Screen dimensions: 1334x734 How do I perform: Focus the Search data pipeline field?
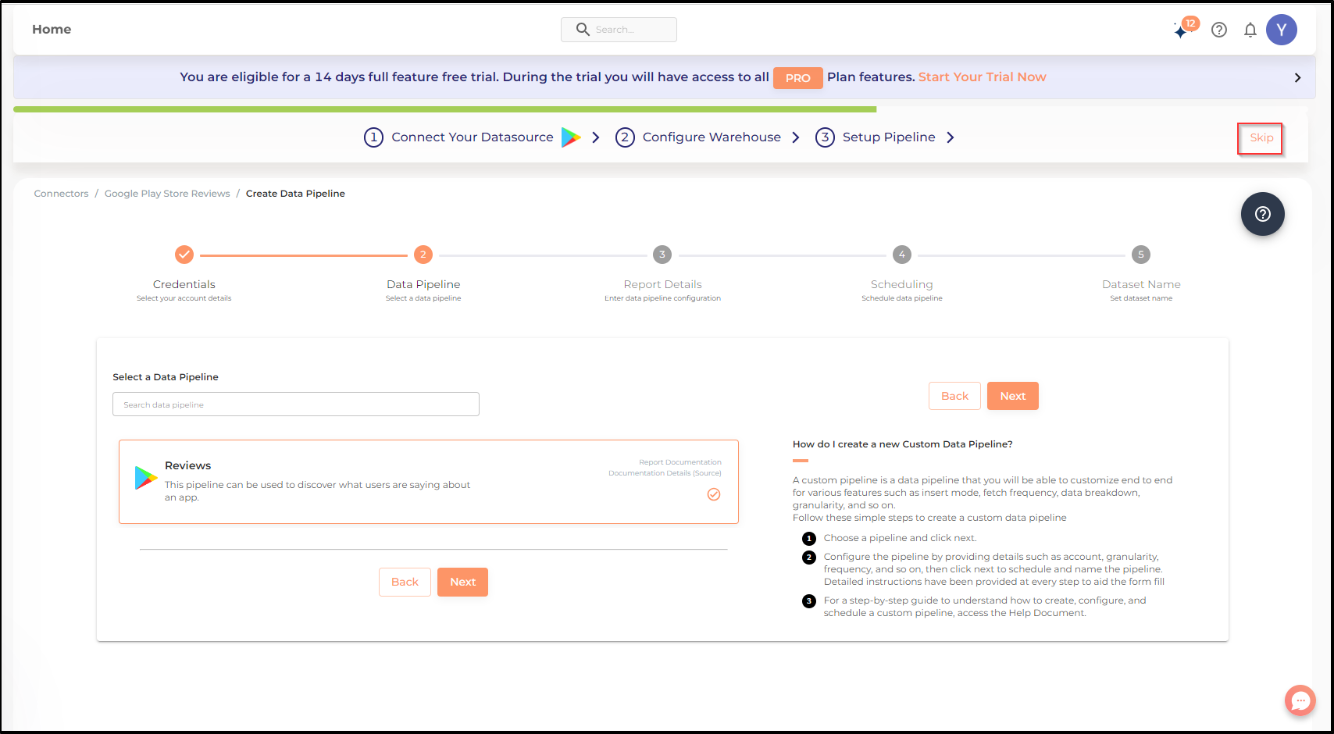tap(296, 404)
